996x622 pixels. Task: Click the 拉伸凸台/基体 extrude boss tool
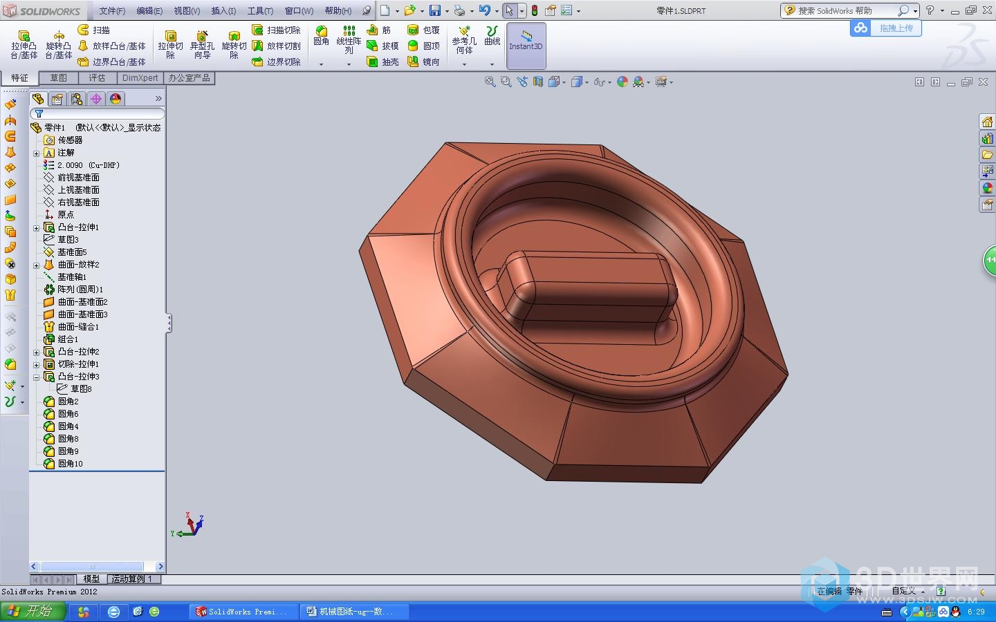[24, 45]
